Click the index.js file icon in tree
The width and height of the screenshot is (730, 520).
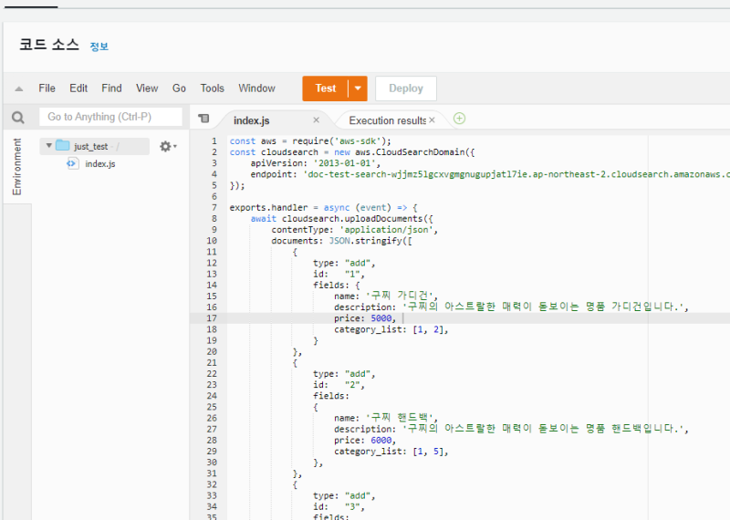click(72, 163)
